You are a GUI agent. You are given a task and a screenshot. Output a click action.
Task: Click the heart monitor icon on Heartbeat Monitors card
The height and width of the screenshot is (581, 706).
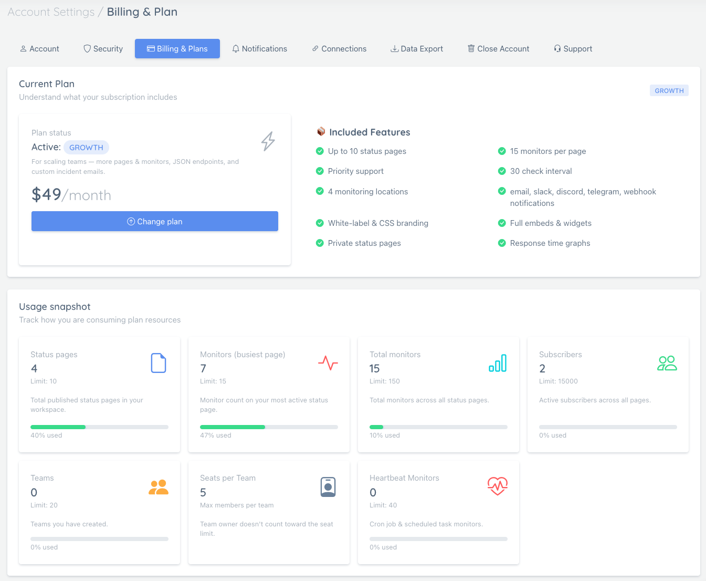(x=497, y=486)
